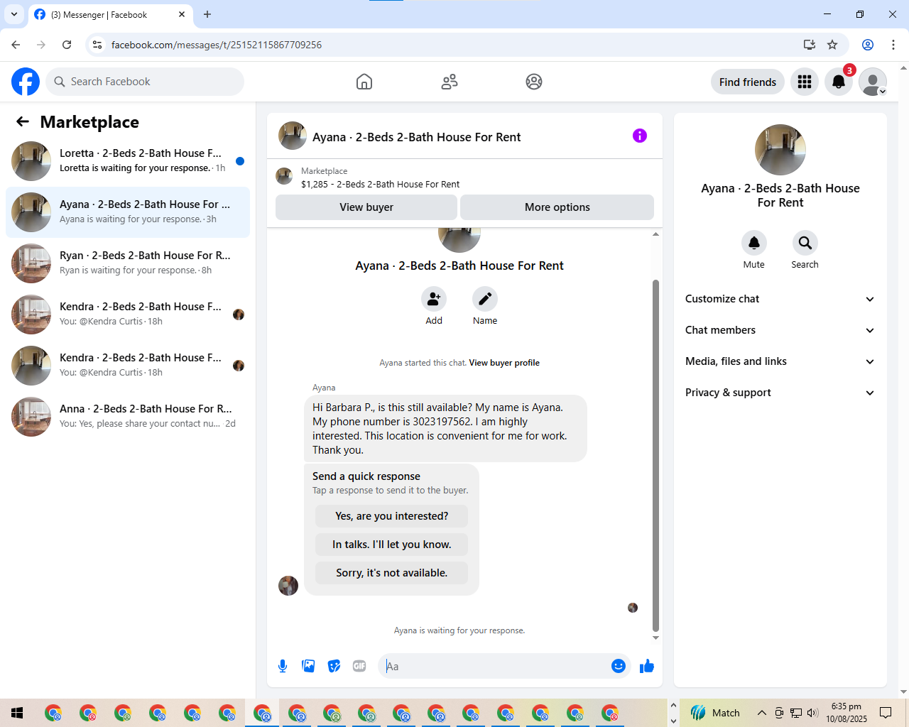The width and height of the screenshot is (909, 727).
Task: Send quick reply 'Sorry, it's not available.'
Action: tap(392, 573)
